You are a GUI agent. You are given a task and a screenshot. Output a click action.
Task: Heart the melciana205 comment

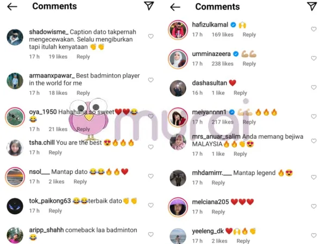(x=314, y=206)
